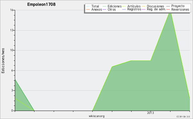Click the 16 y-axis value
Viewport: 193px width, 119px height.
[x=12, y=10]
